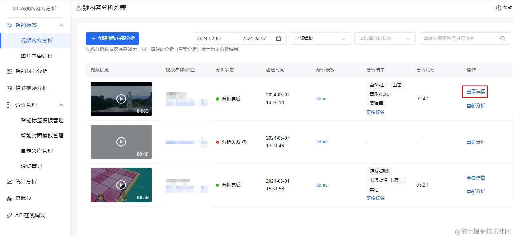Open the 请选择分析状态 dropdown

[x=385, y=39]
